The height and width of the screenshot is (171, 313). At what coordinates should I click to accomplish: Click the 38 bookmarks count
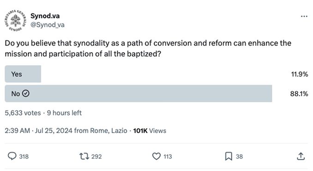click(x=239, y=156)
